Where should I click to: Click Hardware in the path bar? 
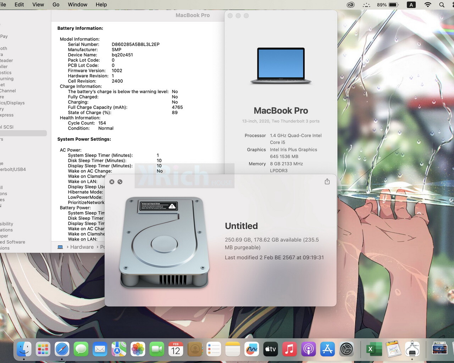pyautogui.click(x=82, y=247)
